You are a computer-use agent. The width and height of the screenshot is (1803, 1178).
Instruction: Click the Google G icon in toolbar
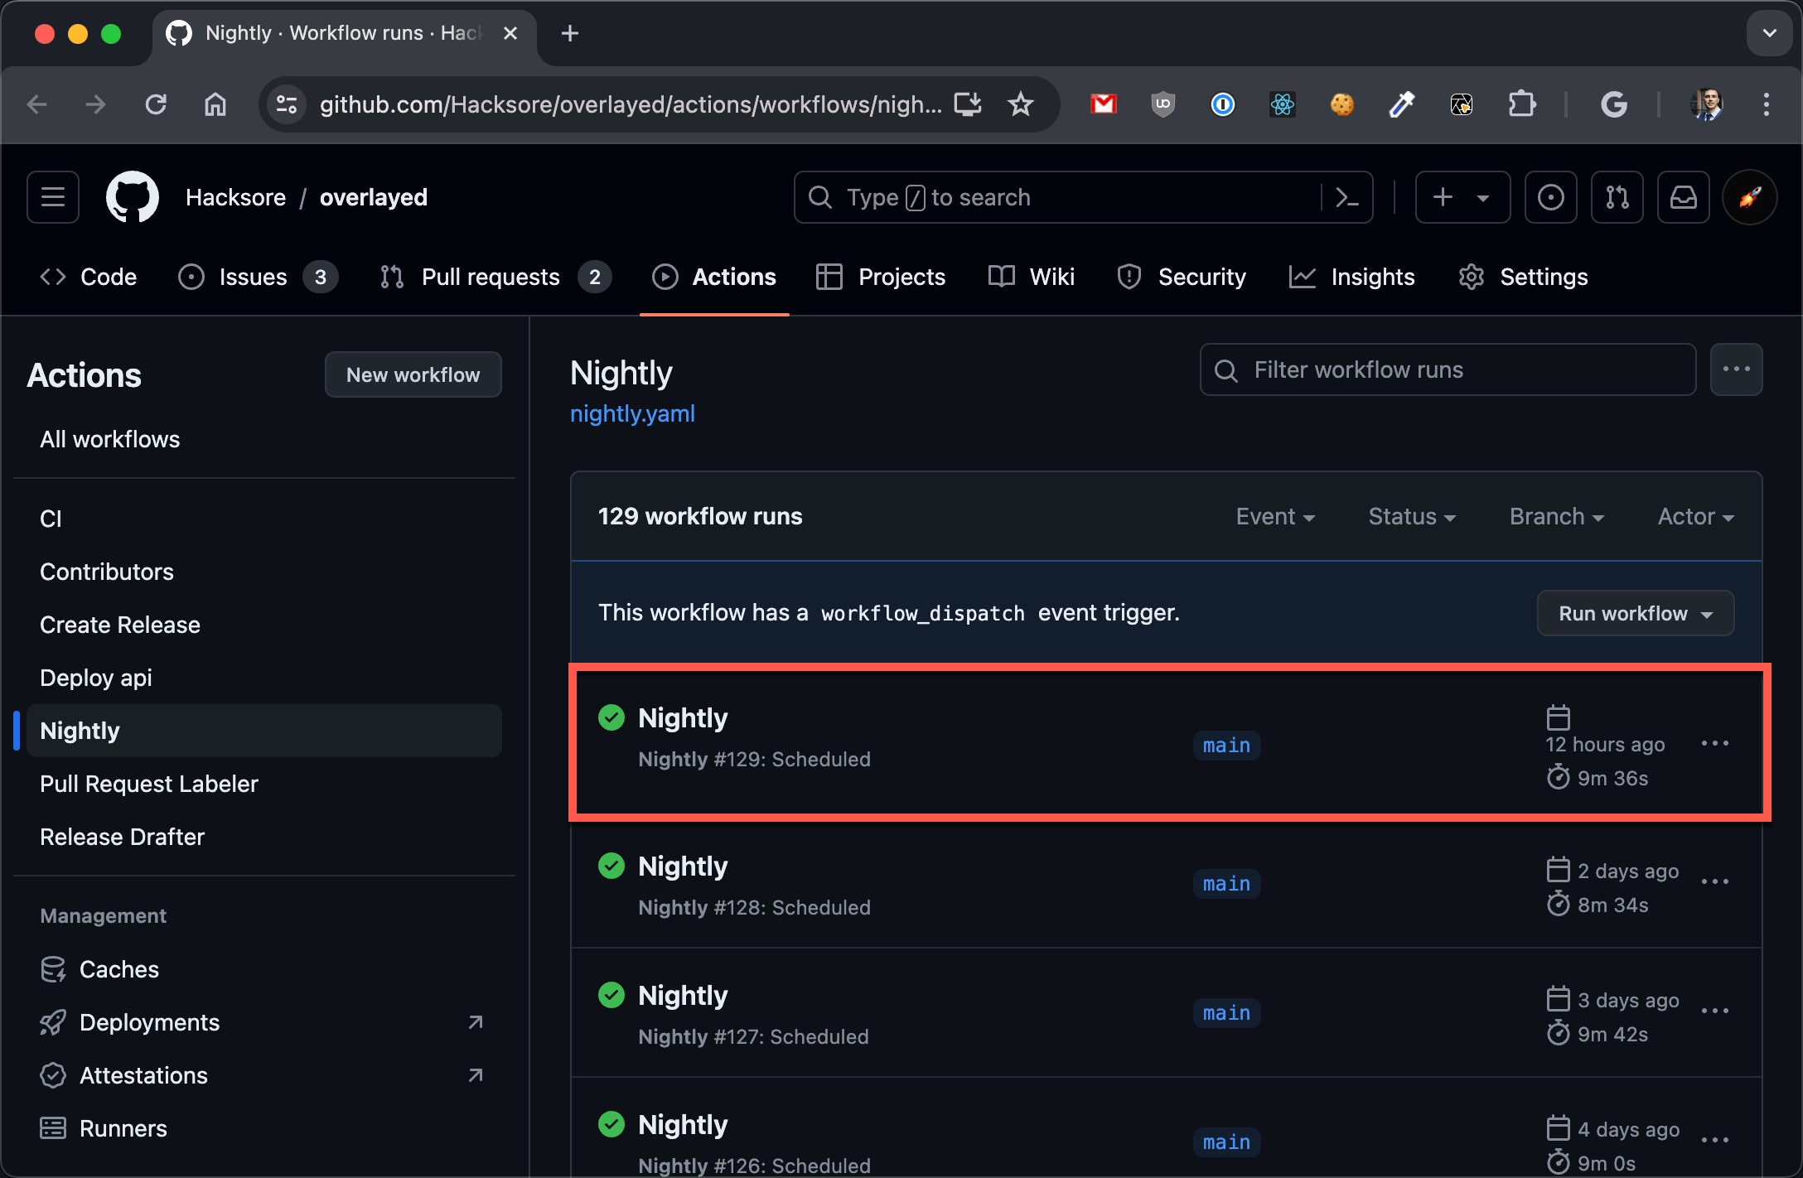1614,104
